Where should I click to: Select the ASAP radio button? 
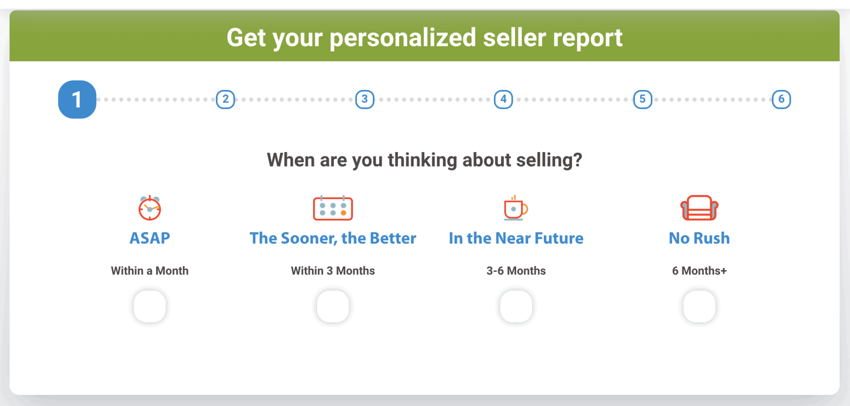150,307
